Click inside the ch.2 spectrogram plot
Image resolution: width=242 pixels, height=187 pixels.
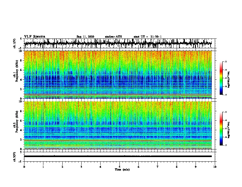click(x=118, y=125)
